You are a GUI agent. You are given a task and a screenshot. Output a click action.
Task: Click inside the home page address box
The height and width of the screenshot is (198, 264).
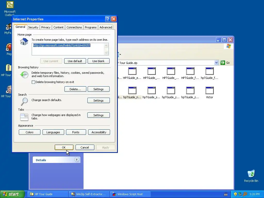pyautogui.click(x=68, y=49)
